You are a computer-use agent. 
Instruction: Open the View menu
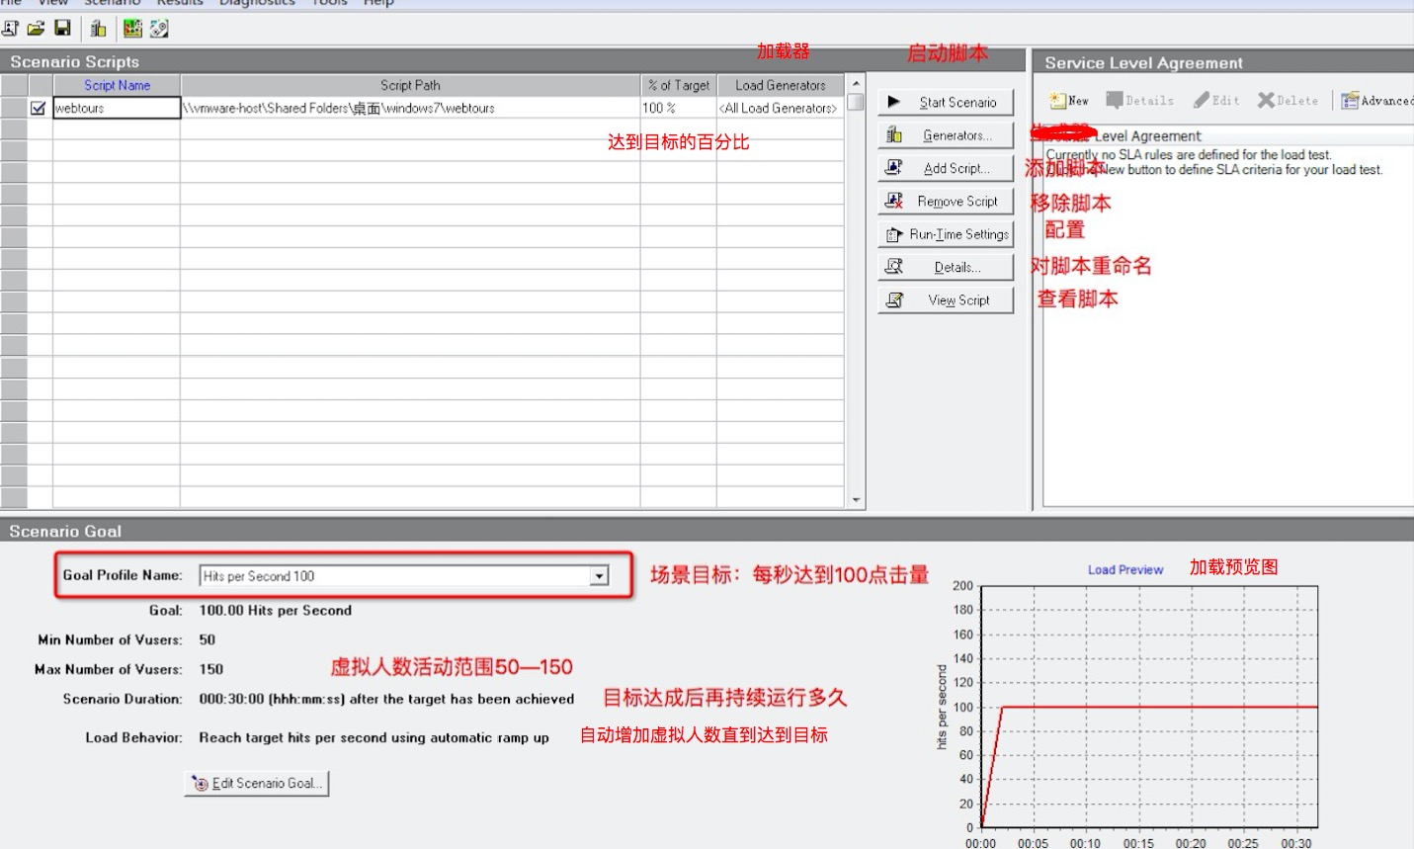coord(52,3)
